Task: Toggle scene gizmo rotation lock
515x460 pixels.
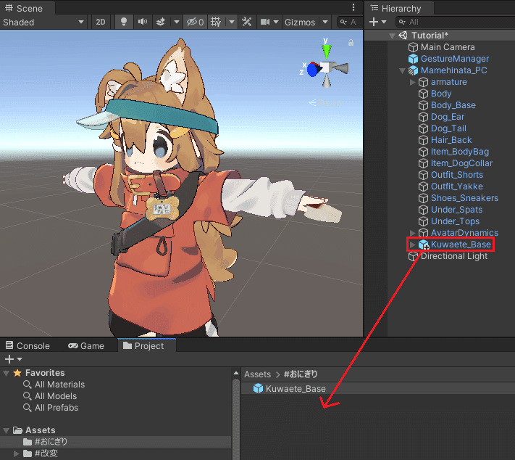Action: (351, 43)
